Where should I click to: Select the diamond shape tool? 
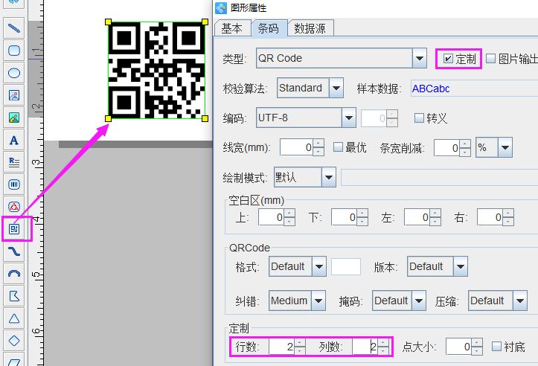click(13, 341)
